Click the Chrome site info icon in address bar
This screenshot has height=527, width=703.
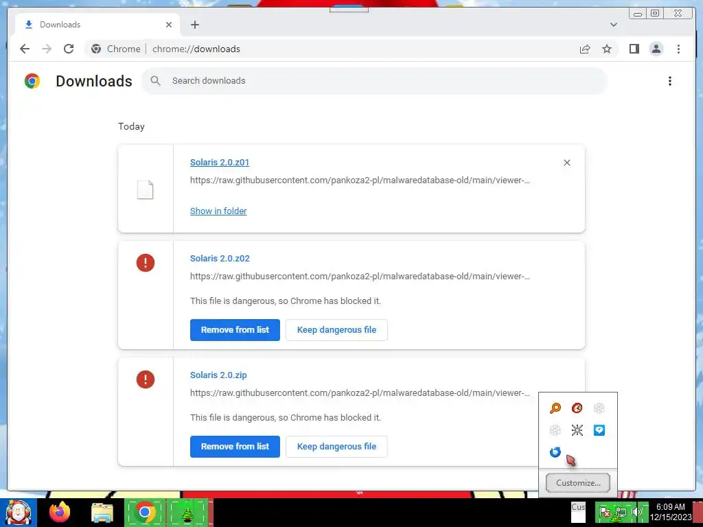(x=96, y=49)
